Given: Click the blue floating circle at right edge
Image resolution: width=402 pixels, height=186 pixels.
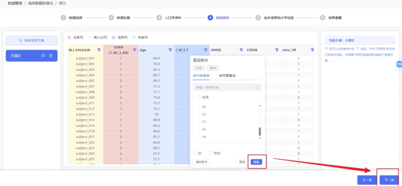Looking at the screenshot, I should click(x=399, y=64).
